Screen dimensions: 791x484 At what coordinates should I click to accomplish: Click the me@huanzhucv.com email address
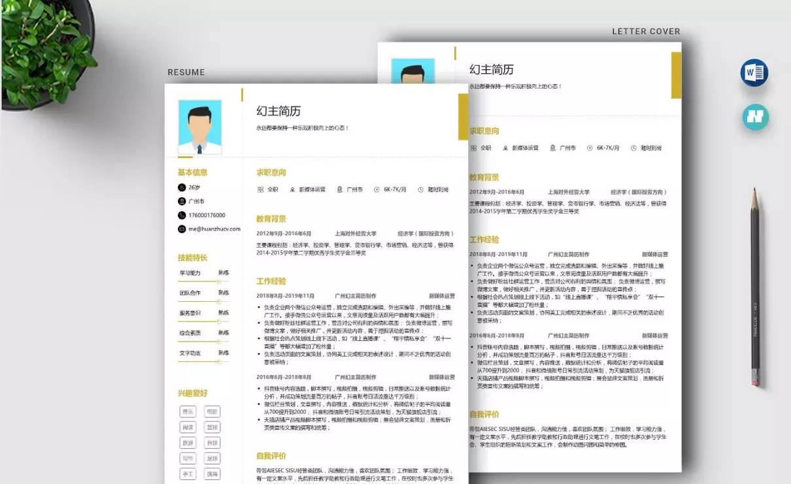click(214, 229)
